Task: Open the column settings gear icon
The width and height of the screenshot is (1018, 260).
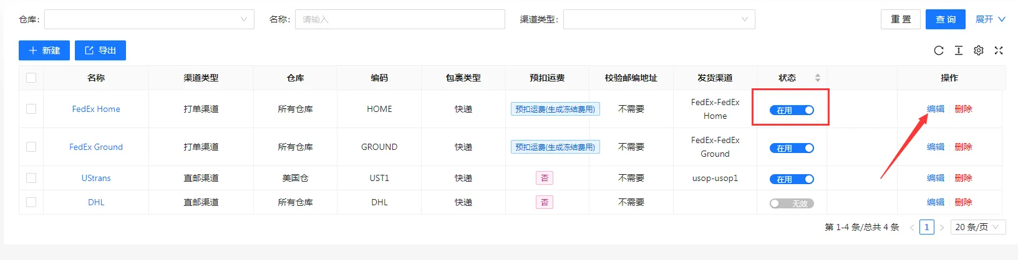Action: coord(979,51)
